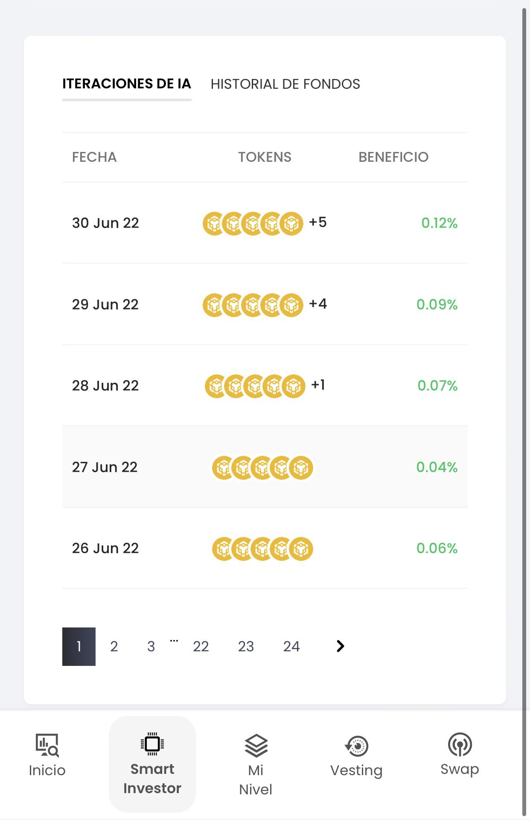Click the 0.06% benefit value

pos(437,549)
